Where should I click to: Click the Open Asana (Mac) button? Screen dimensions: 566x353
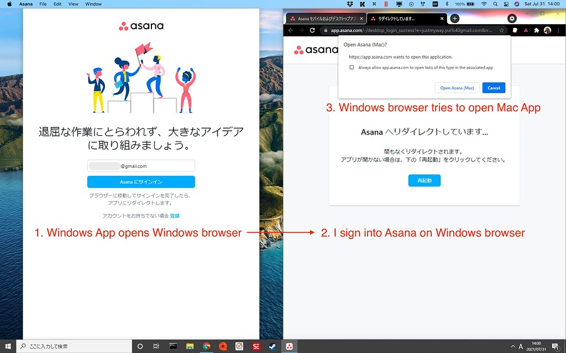pyautogui.click(x=457, y=88)
